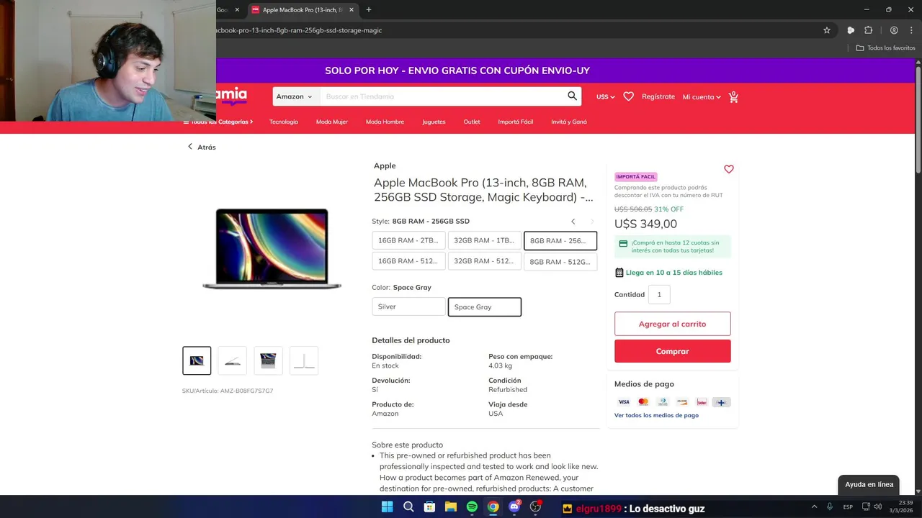Click the Mastercard payment icon
Viewport: 922px width, 518px height.
643,402
